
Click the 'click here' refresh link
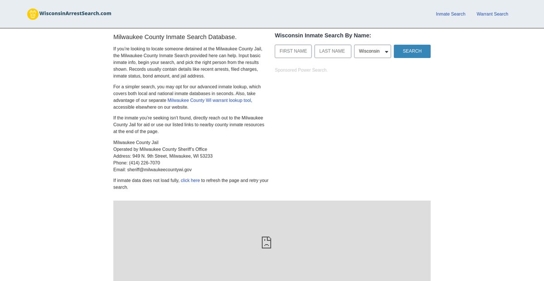pos(190,180)
